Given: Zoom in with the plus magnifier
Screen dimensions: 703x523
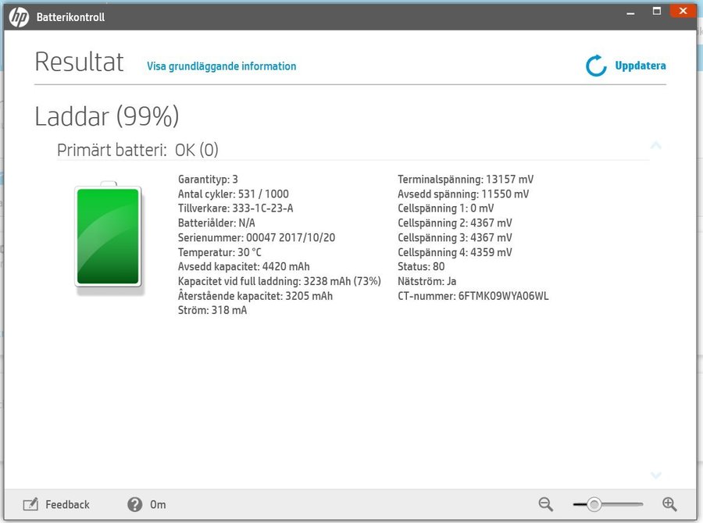Looking at the screenshot, I should coord(669,504).
